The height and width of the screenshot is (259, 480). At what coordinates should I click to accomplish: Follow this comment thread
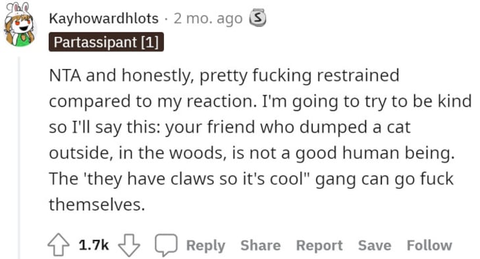(x=429, y=245)
